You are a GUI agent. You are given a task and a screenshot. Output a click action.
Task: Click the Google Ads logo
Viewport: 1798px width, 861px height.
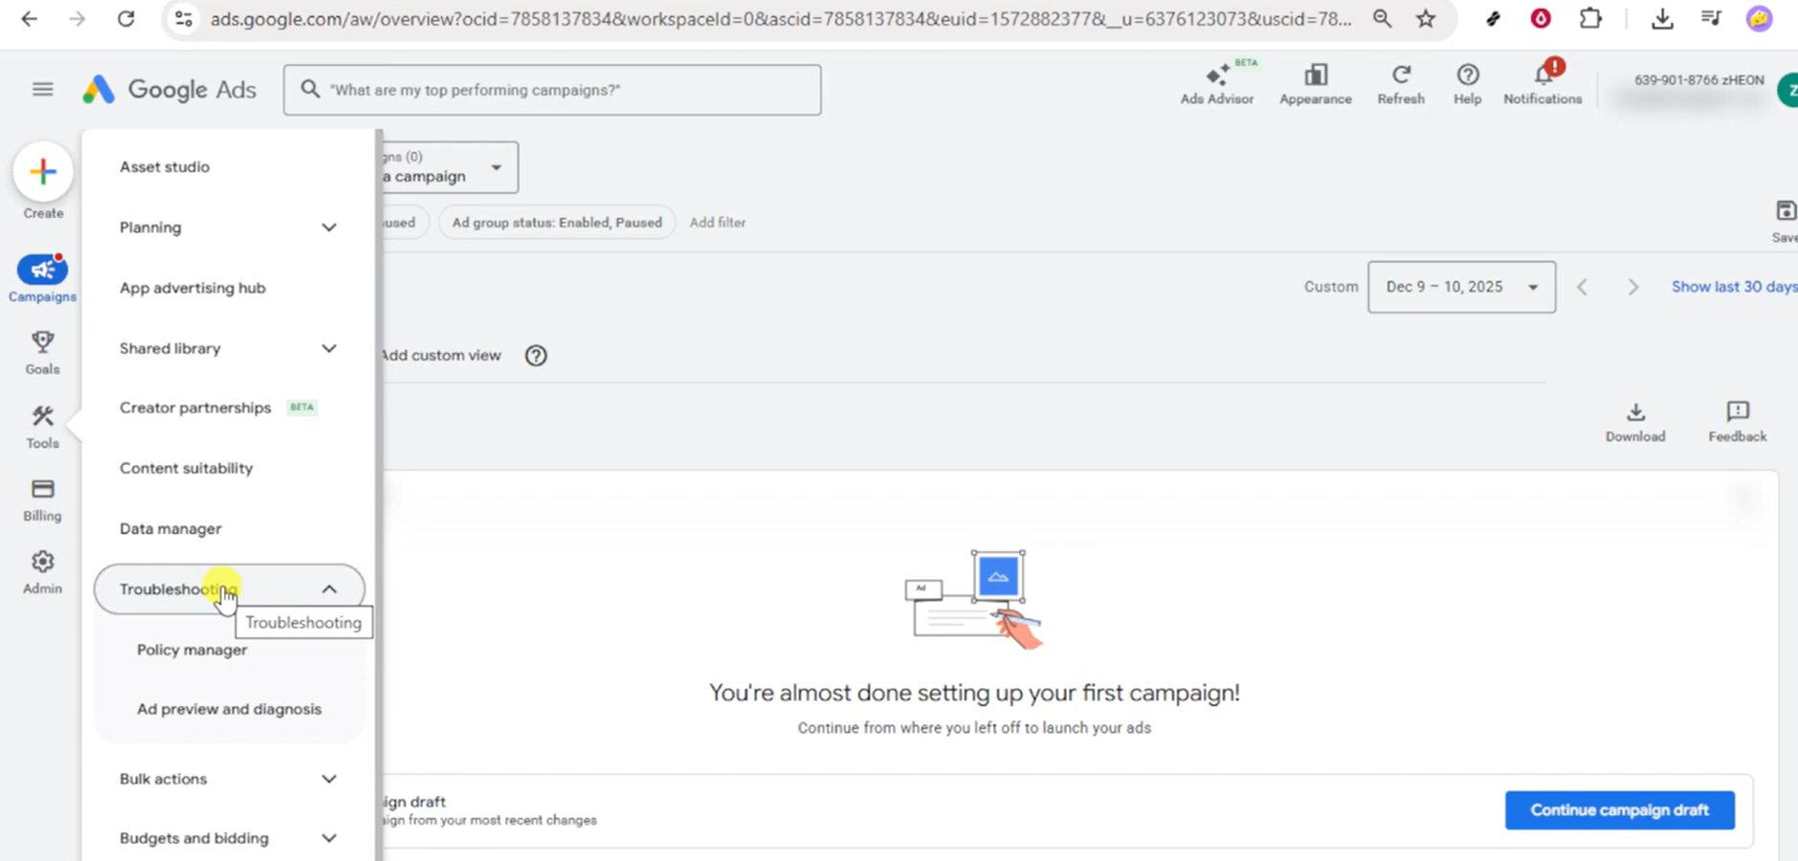pyautogui.click(x=169, y=90)
